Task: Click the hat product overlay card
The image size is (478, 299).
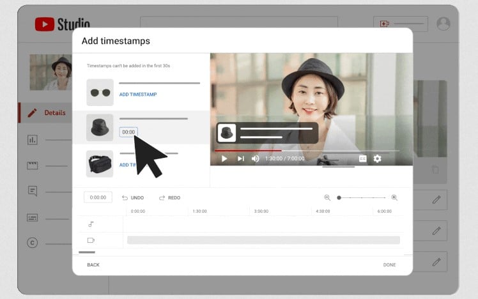Action: pos(267,133)
